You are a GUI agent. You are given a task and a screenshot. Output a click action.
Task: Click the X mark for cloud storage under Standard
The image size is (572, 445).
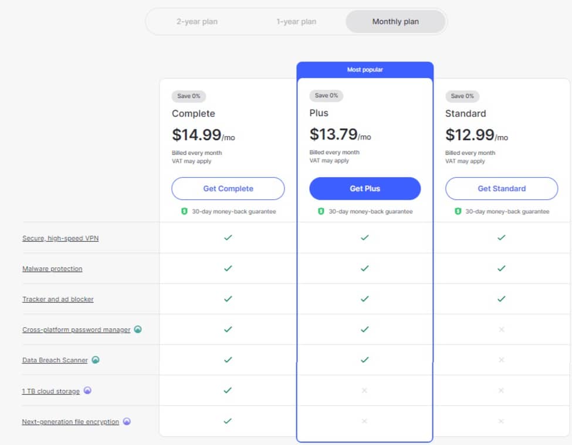coord(502,390)
